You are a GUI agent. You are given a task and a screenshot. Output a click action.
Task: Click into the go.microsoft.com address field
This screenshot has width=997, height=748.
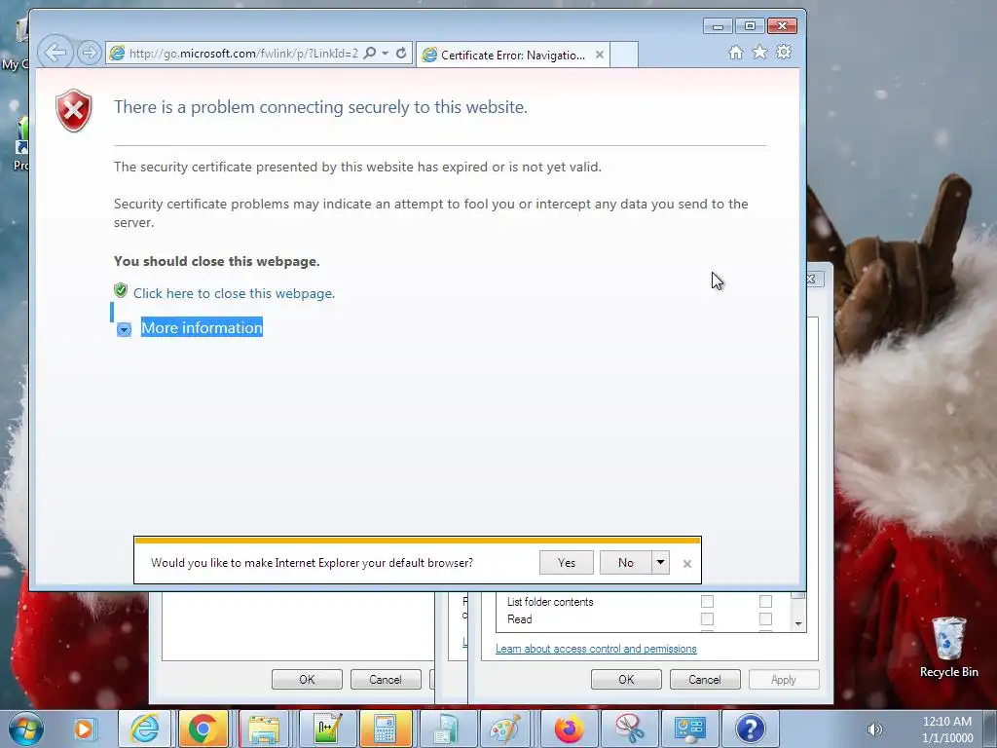click(x=242, y=54)
